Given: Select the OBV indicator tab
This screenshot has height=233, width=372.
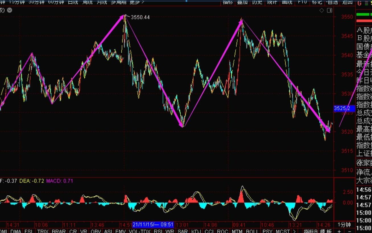Looking at the screenshot, I should coord(96,231).
